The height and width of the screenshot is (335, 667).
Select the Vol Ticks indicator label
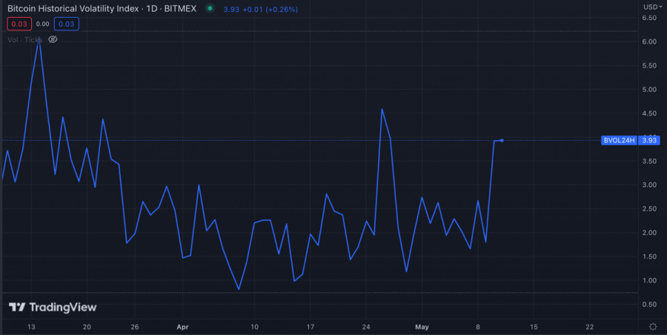[24, 39]
